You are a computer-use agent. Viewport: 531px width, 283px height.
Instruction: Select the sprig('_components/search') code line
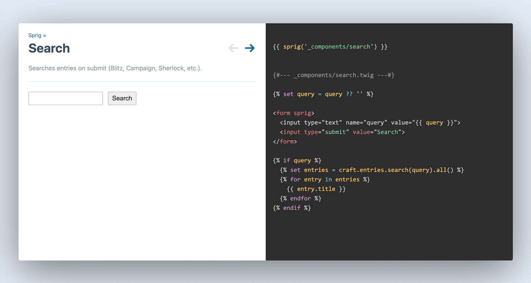point(330,47)
